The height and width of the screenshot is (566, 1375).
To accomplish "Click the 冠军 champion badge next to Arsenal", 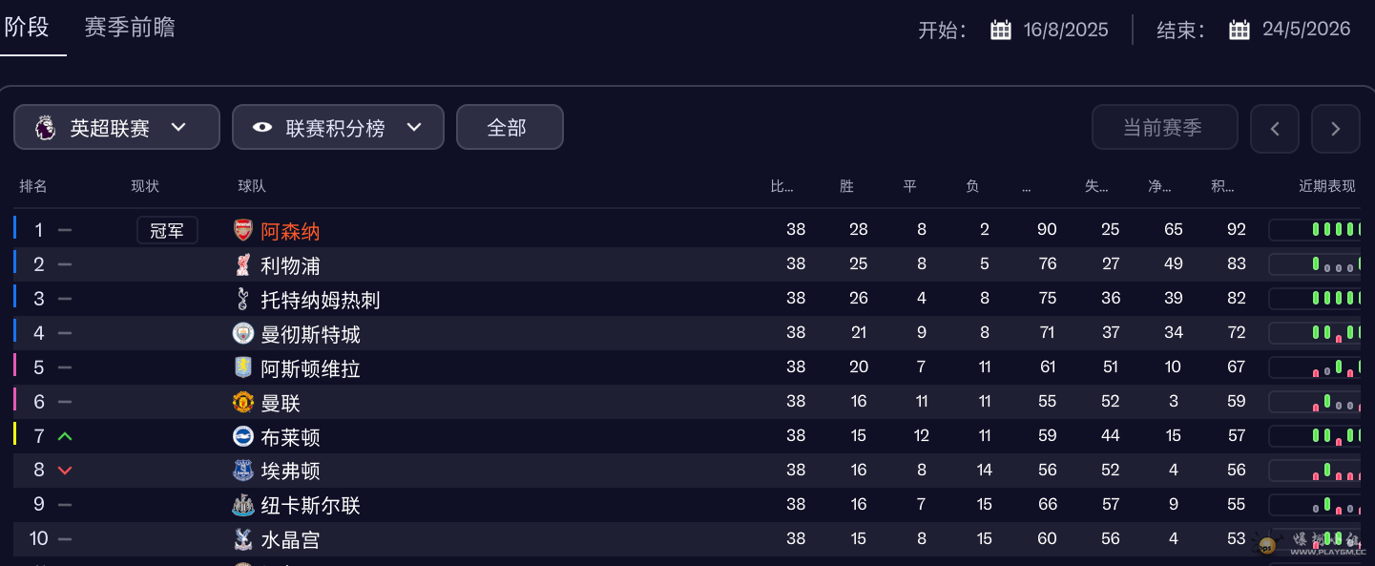I will (167, 229).
